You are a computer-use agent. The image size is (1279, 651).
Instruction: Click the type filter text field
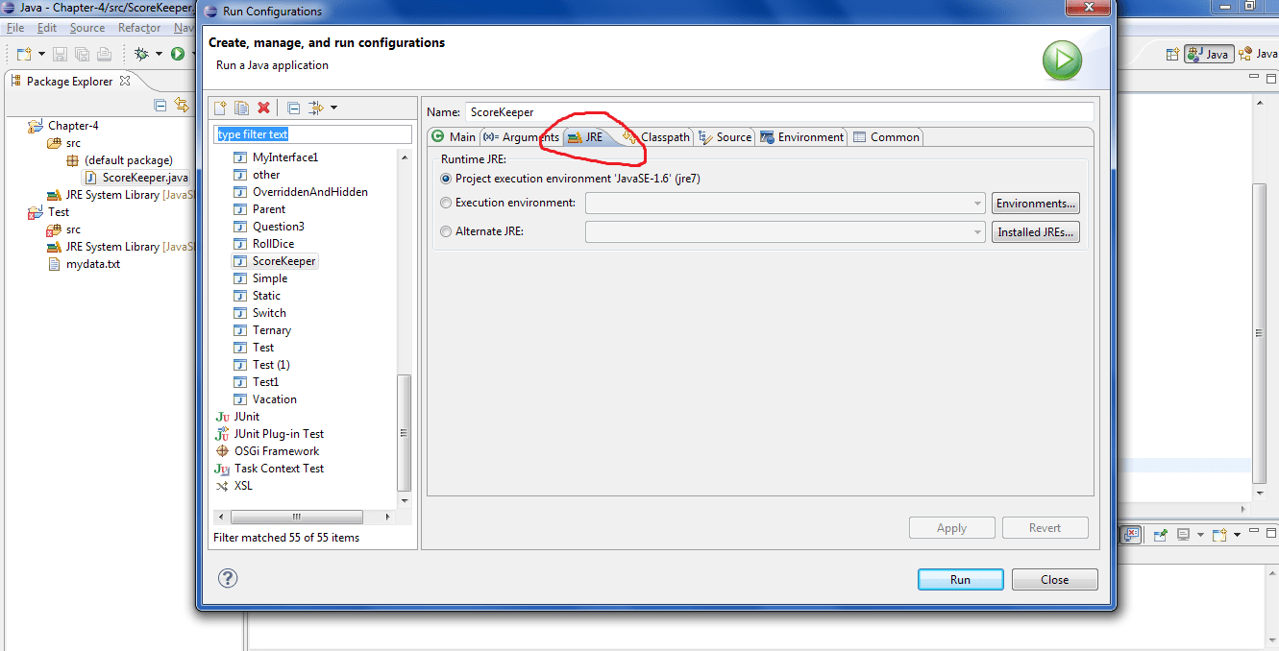[x=312, y=134]
